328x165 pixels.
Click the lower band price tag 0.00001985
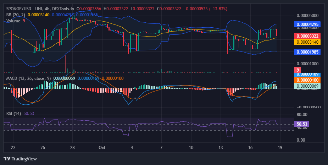point(307,52)
